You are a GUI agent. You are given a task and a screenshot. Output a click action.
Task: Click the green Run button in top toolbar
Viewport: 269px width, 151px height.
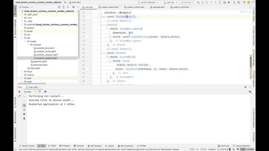(198, 3)
